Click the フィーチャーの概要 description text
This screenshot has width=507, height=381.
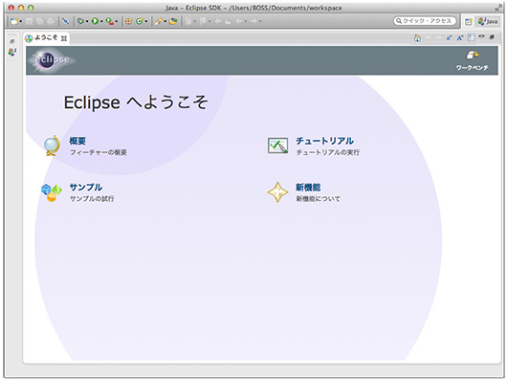99,152
